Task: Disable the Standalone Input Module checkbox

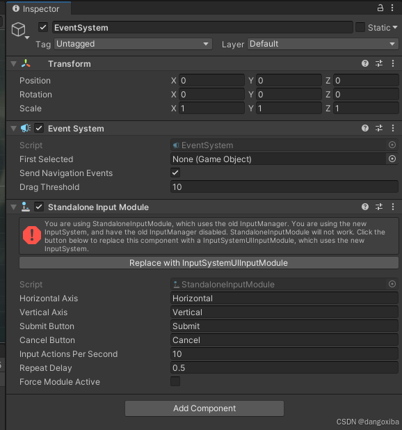Action: [39, 207]
